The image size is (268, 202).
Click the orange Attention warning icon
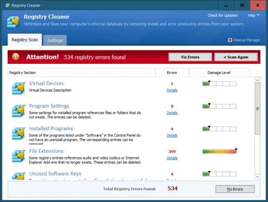(x=16, y=57)
